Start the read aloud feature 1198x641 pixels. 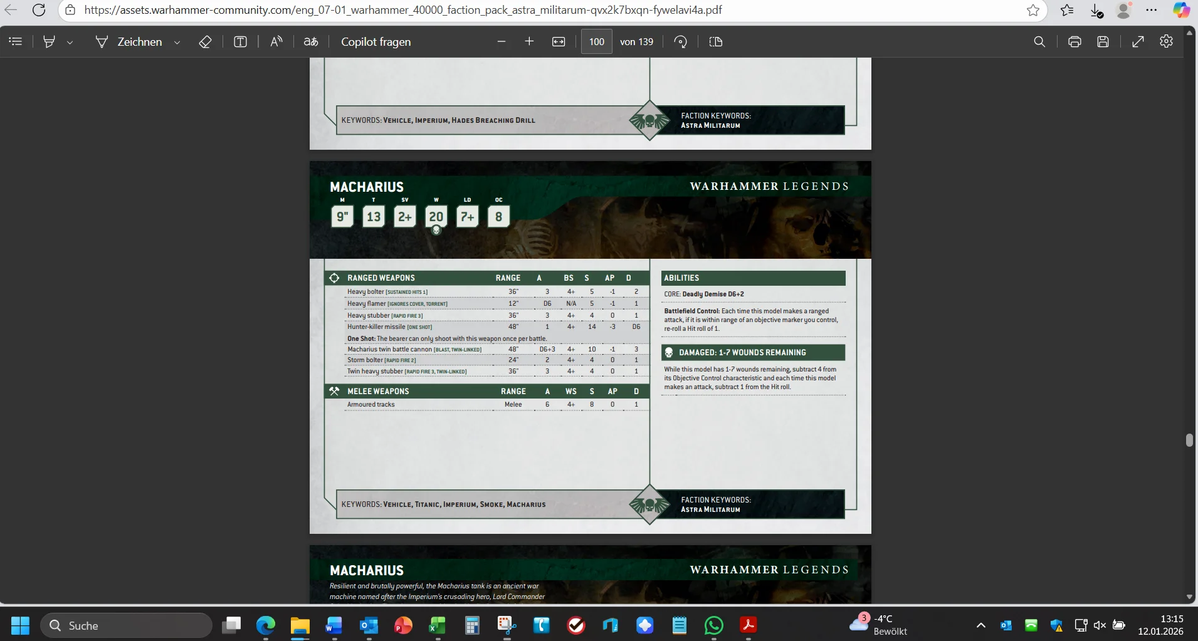pyautogui.click(x=276, y=41)
